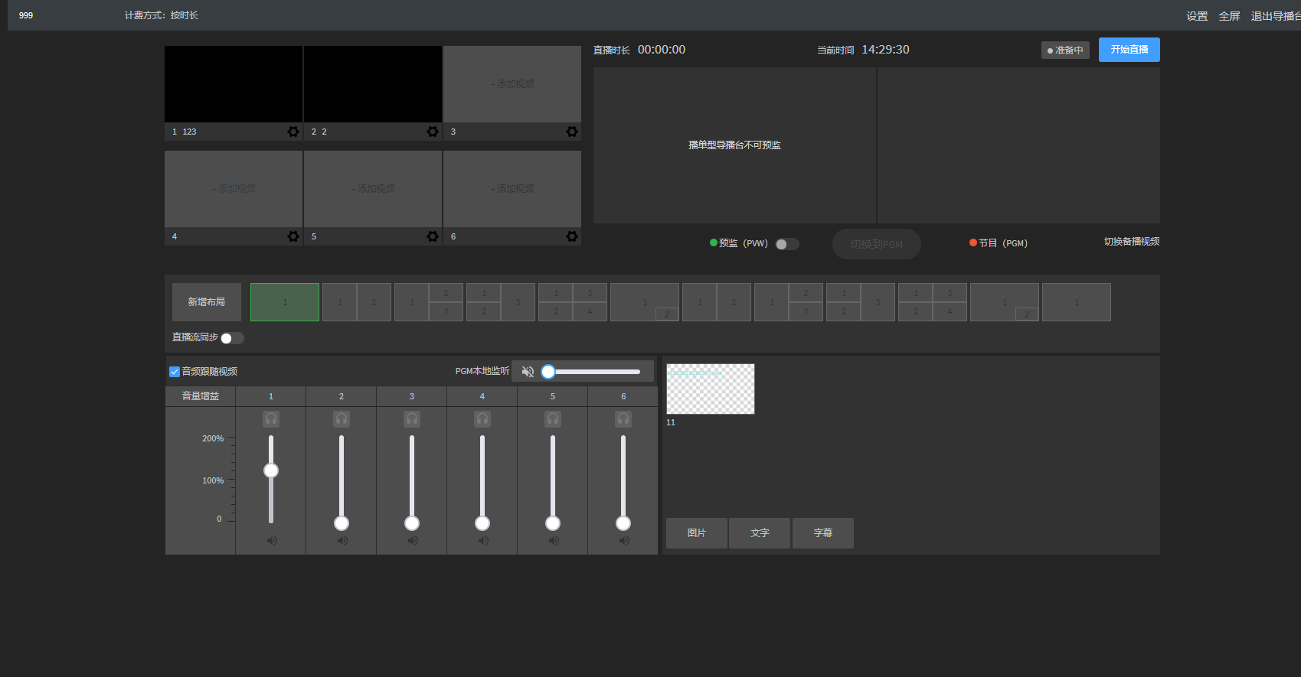Mute PGM local monitor speaker icon
This screenshot has width=1301, height=677.
click(x=528, y=372)
